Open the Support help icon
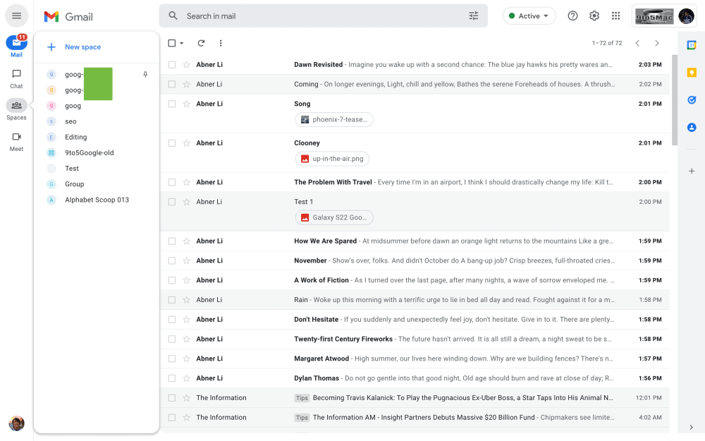This screenshot has height=441, width=705. click(x=572, y=16)
